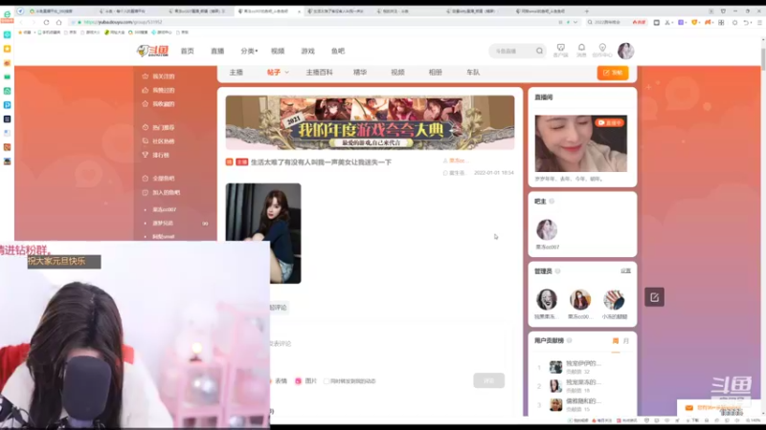The image size is (766, 430).
Task: Click the 直播中 live badge on preview
Action: pyautogui.click(x=610, y=123)
